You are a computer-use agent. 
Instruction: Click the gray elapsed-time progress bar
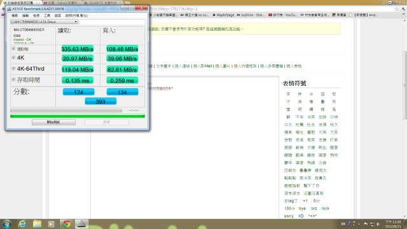[66, 111]
